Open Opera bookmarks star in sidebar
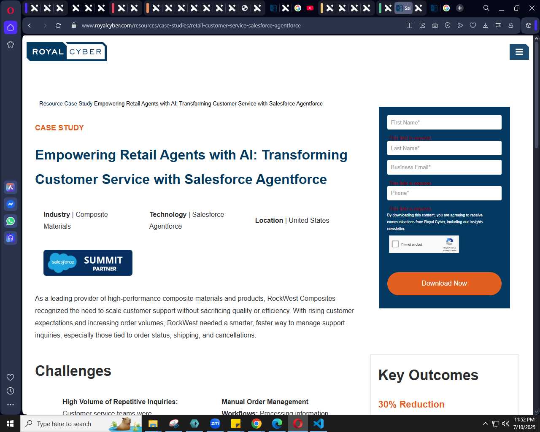The width and height of the screenshot is (540, 432). tap(11, 44)
